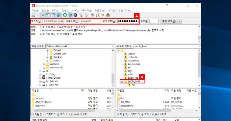The image size is (231, 121).
Task: Expand the Windows.old folder in local tree
Action: 44,67
